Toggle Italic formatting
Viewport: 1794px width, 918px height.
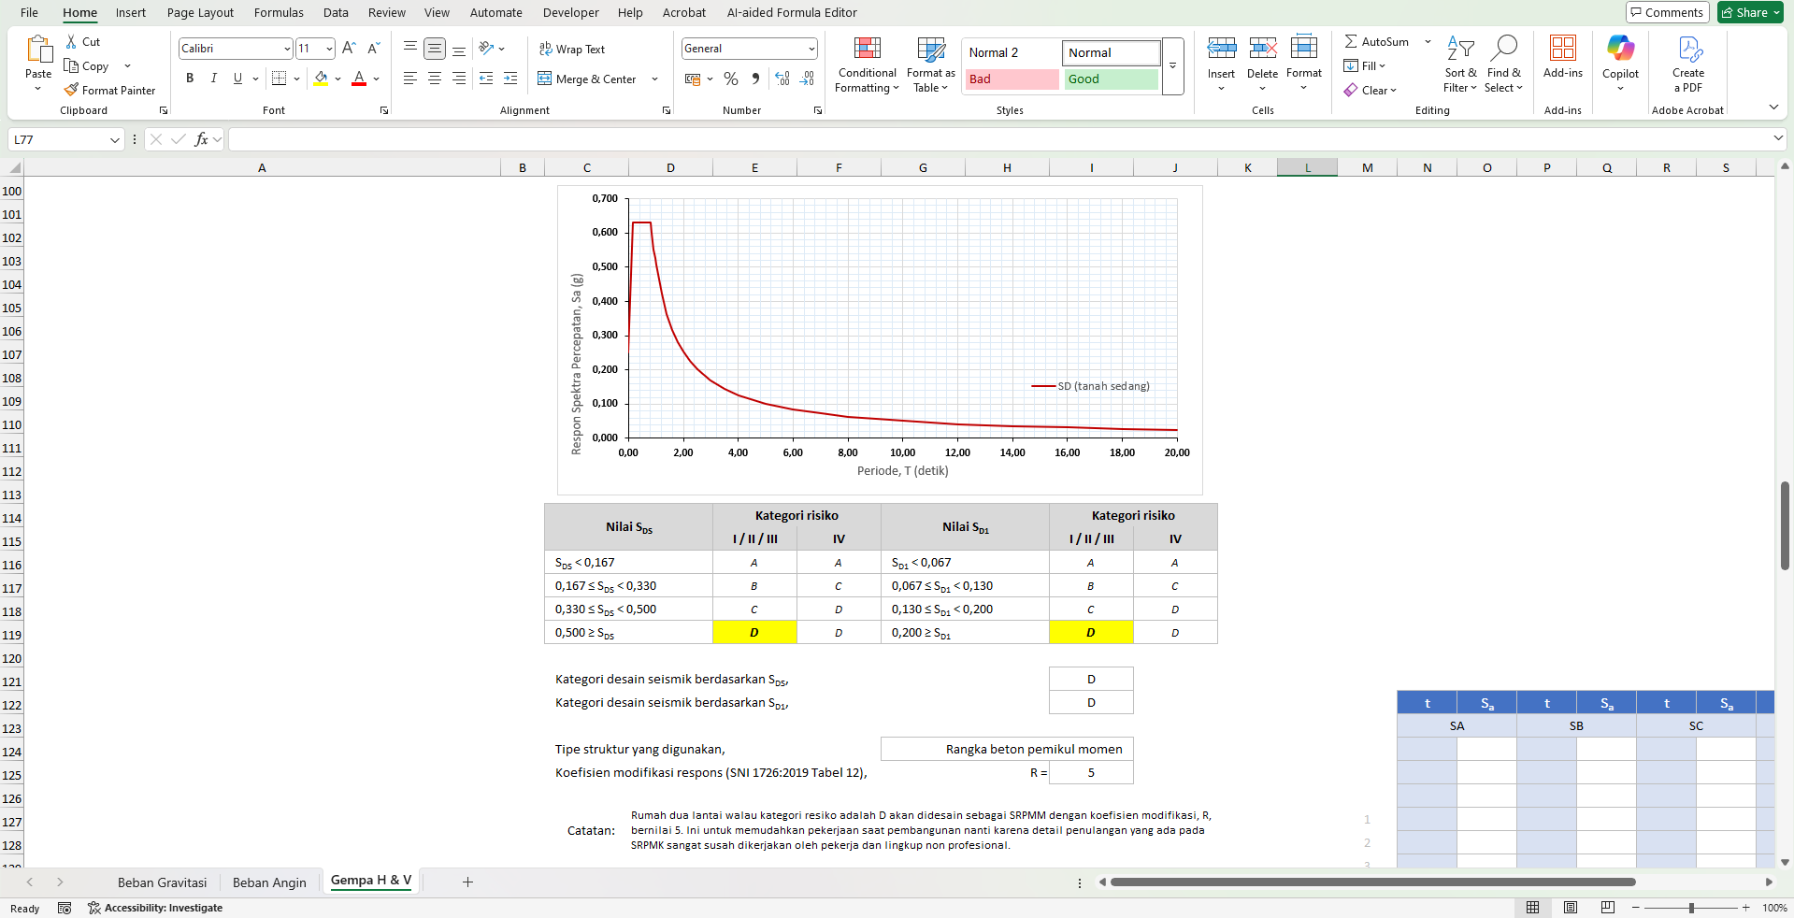(x=214, y=79)
